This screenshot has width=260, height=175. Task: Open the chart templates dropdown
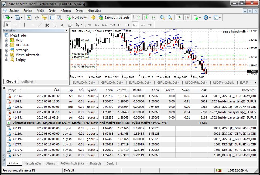217,17
